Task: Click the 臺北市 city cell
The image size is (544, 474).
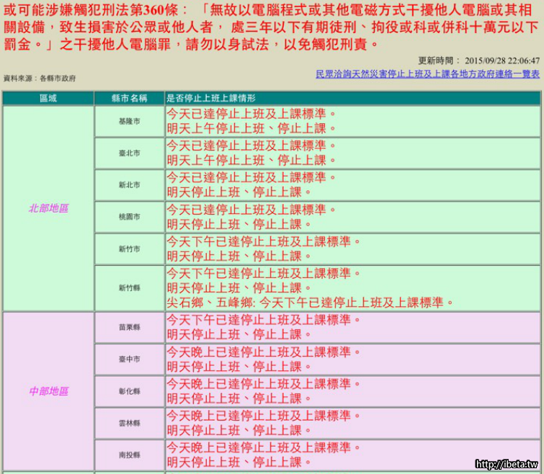Action: pos(130,153)
